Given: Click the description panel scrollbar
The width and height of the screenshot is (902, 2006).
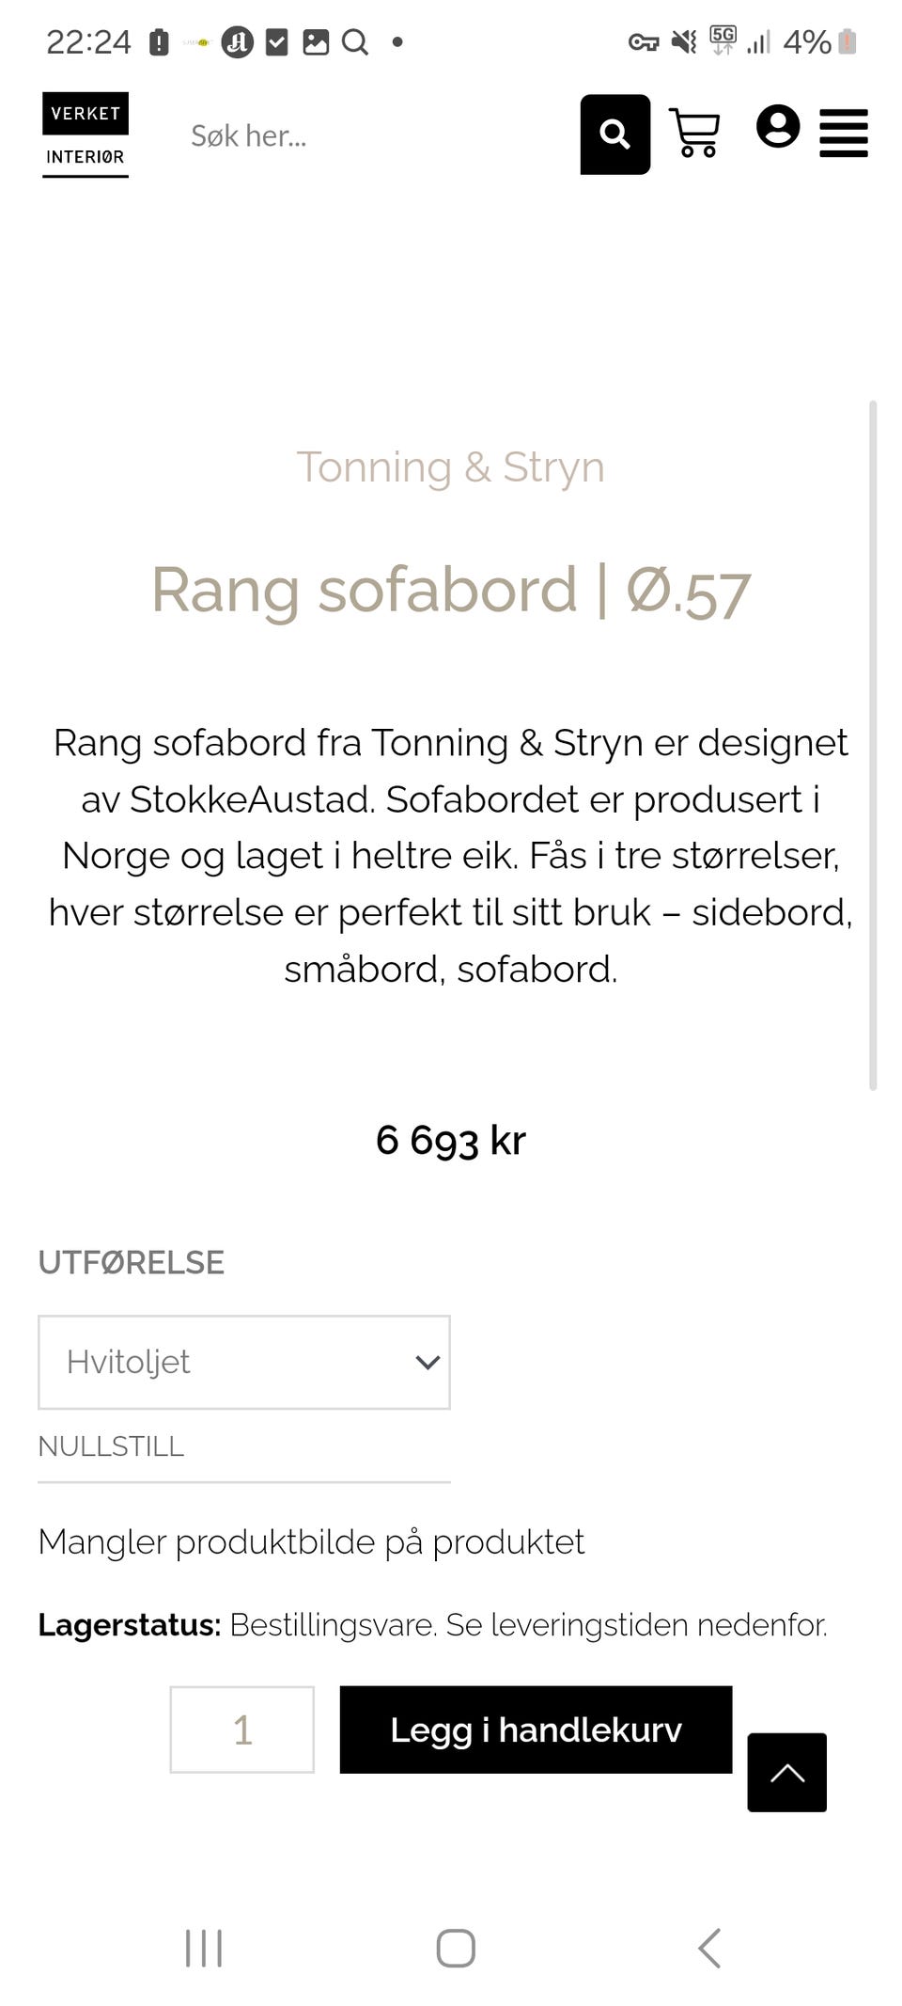Looking at the screenshot, I should coord(873,743).
